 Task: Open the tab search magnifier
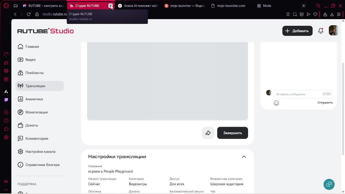[x=318, y=6]
